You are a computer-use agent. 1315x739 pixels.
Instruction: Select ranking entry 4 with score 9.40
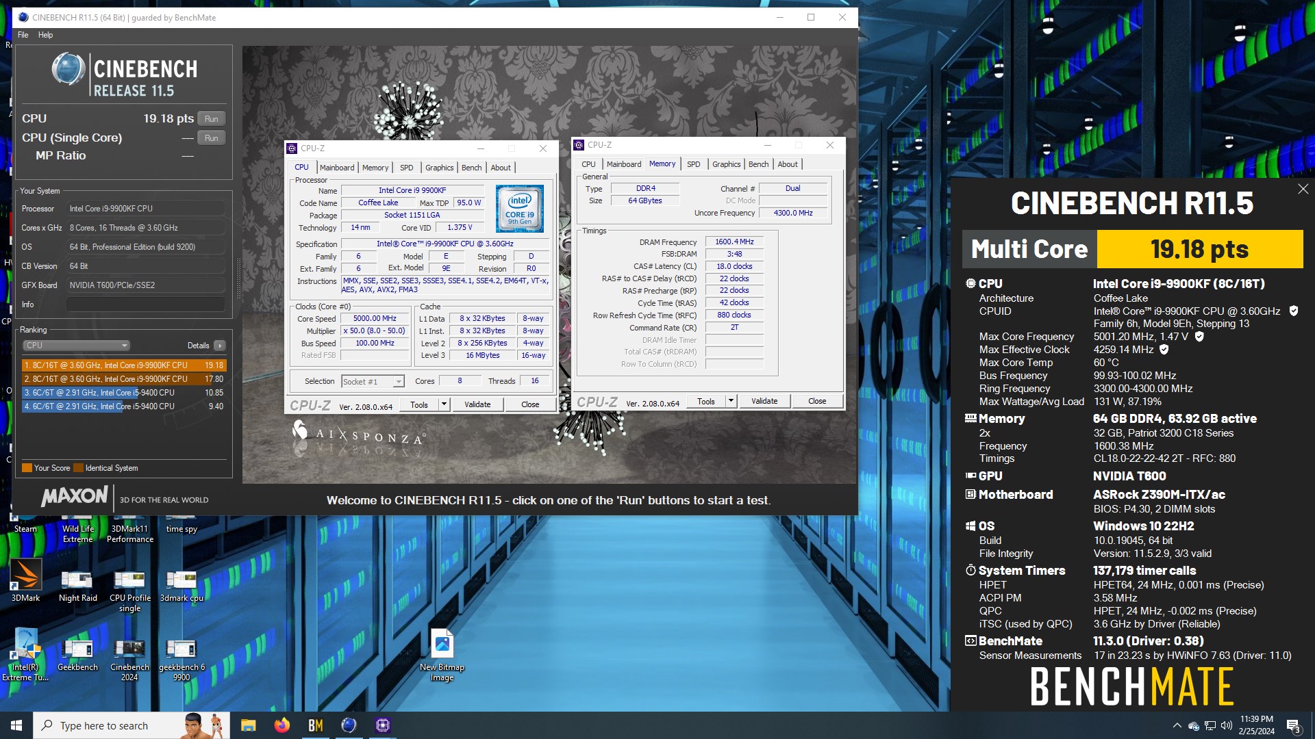[x=124, y=406]
